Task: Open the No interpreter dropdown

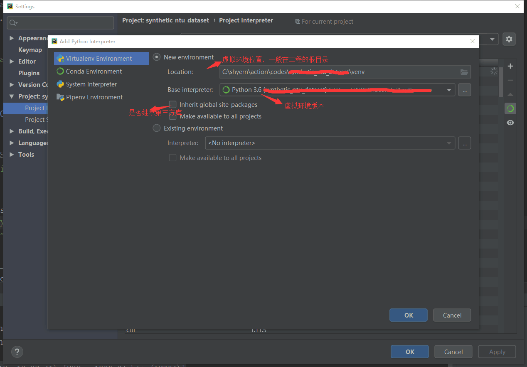Action: click(x=449, y=143)
